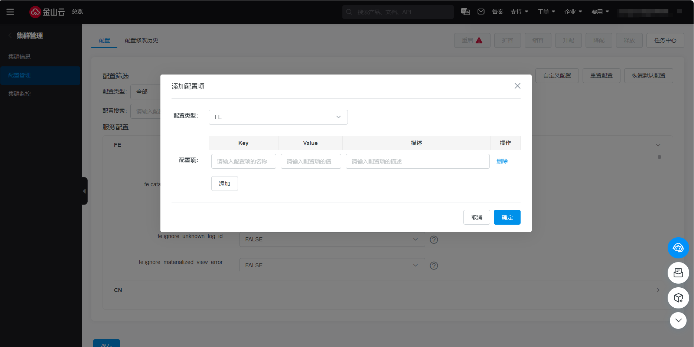Open the messages envelope icon
694x347 pixels.
(481, 12)
